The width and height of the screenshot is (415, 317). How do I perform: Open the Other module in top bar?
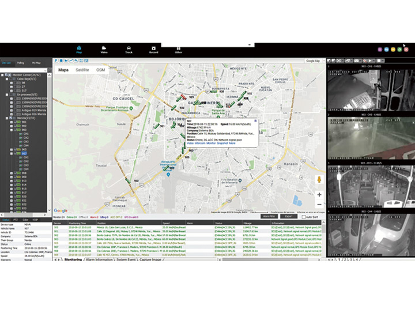pos(178,50)
